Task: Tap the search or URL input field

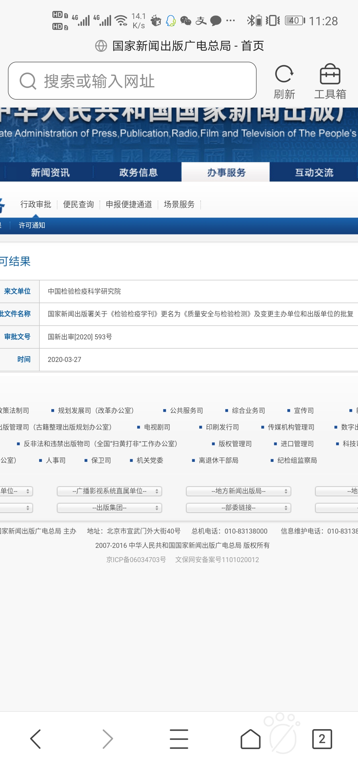Action: pyautogui.click(x=133, y=81)
